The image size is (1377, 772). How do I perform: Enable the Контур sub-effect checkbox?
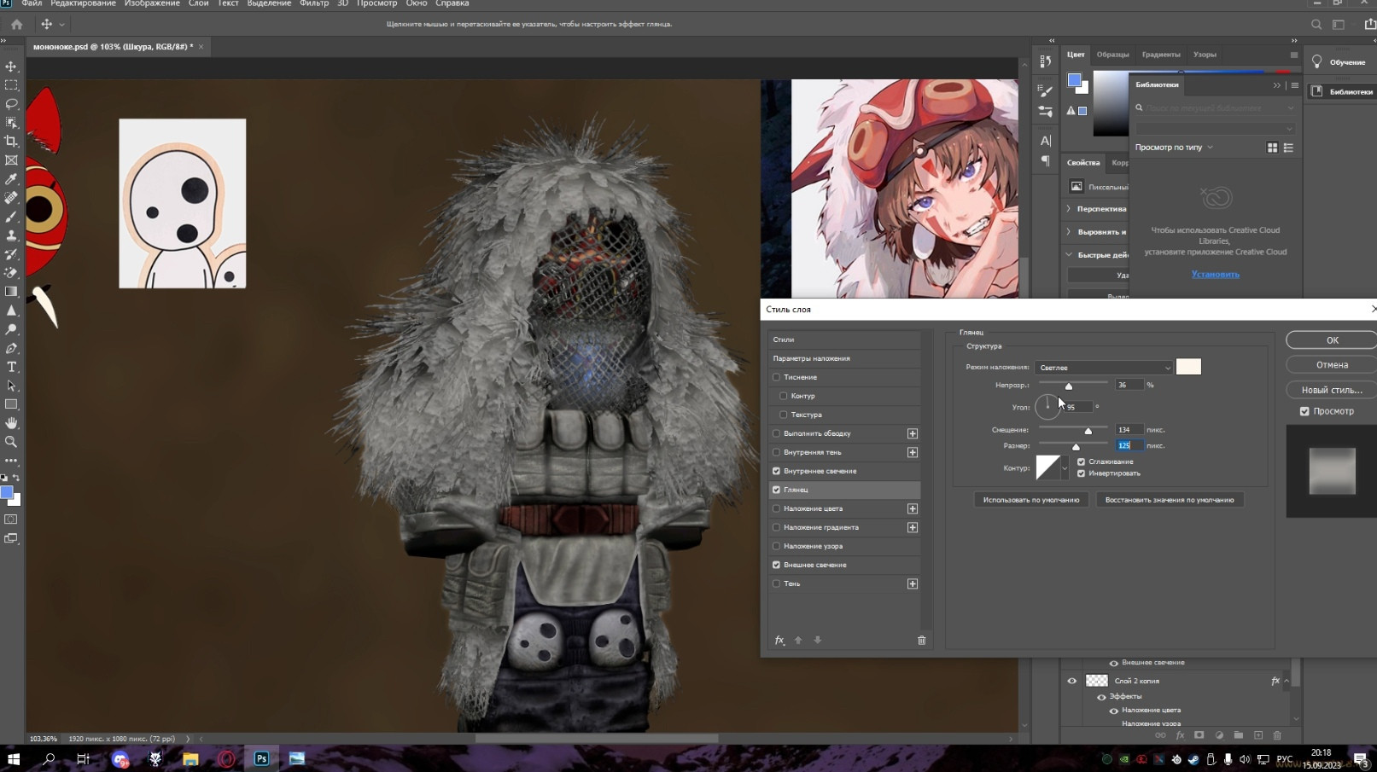783,396
